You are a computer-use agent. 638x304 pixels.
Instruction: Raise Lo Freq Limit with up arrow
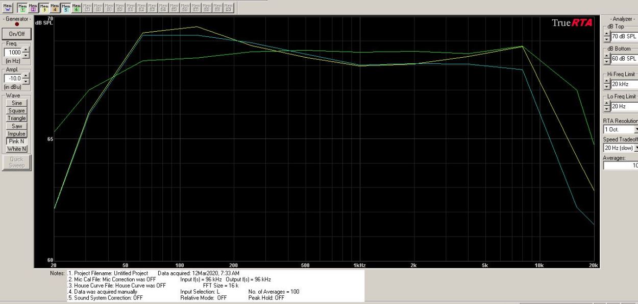tap(607, 104)
